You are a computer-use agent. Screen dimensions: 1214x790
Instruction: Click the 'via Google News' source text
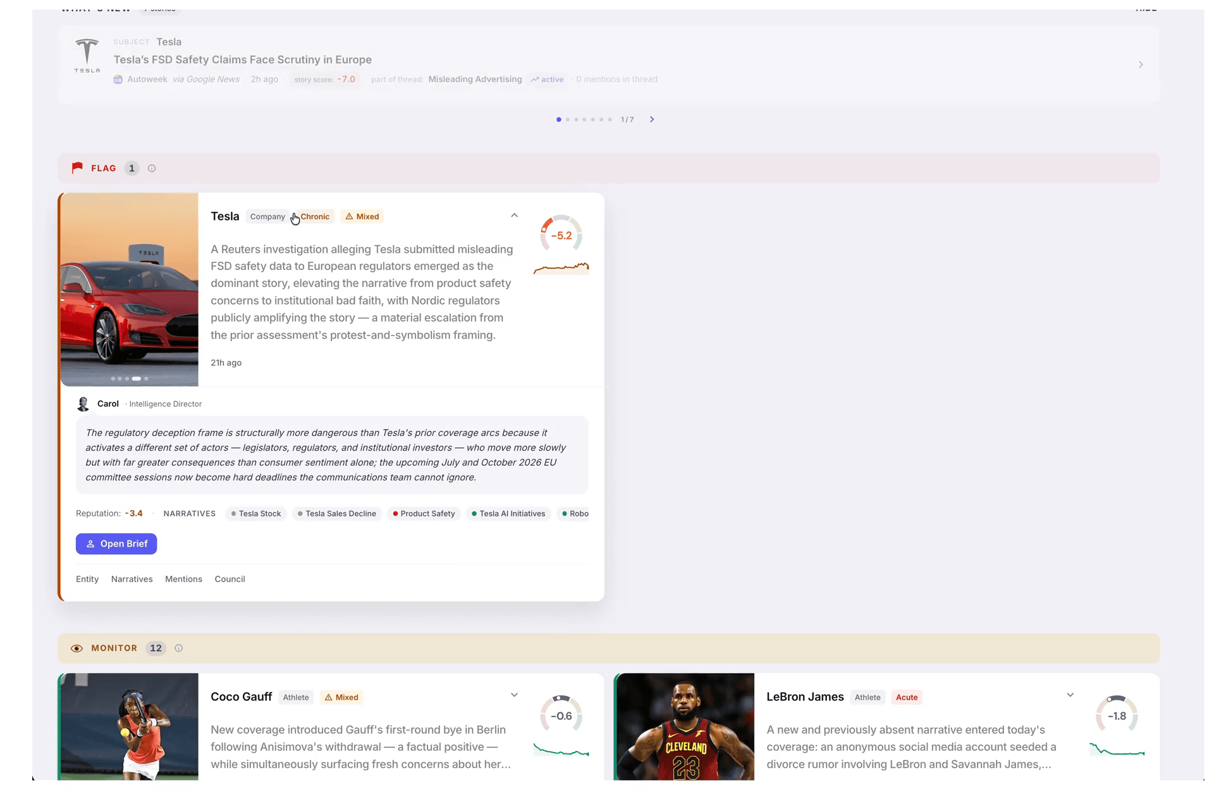click(206, 80)
